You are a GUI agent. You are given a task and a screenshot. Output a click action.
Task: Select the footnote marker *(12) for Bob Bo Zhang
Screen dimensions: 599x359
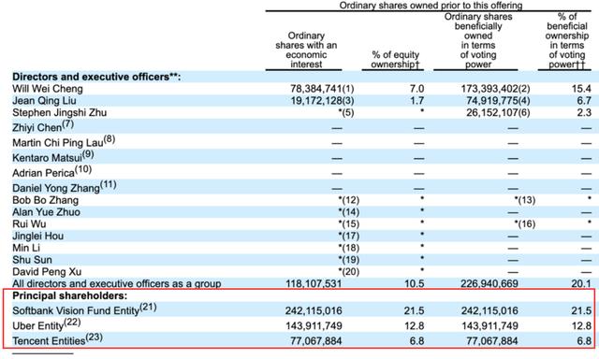349,200
